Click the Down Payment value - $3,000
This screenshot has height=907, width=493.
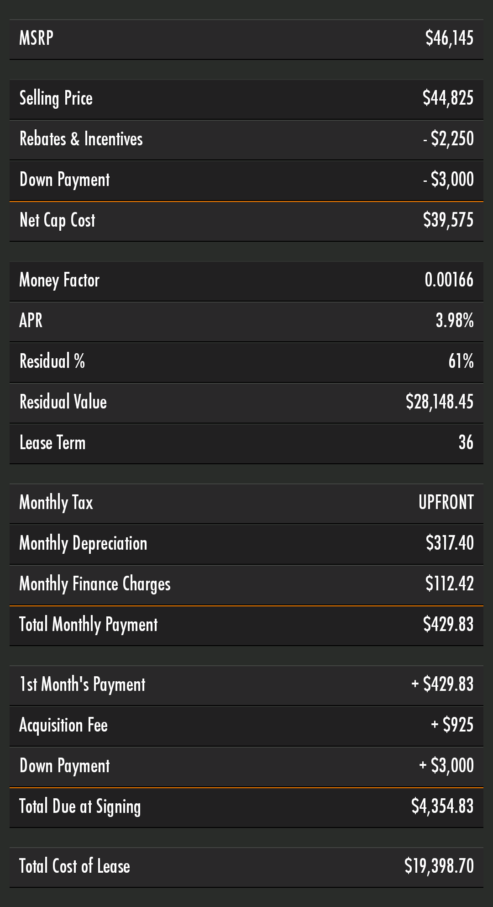448,180
